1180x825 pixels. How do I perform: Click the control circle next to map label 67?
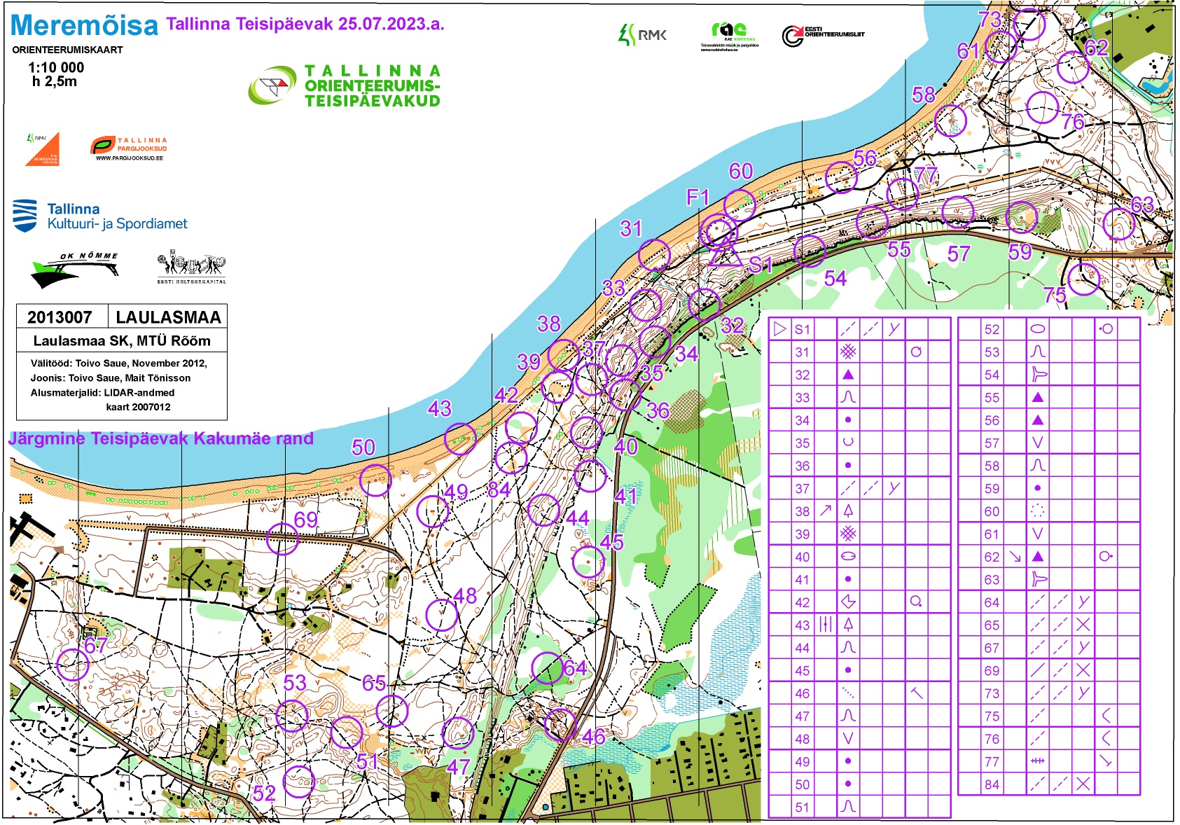[73, 664]
